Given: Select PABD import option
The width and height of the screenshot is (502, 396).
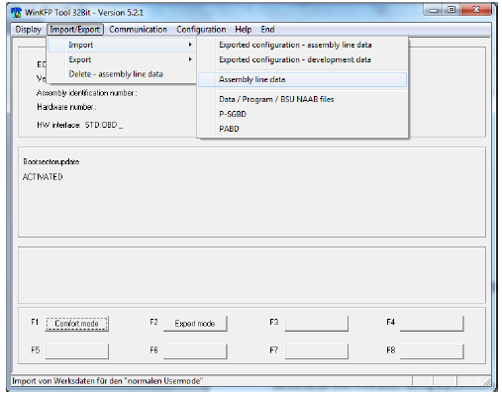Looking at the screenshot, I should pyautogui.click(x=302, y=129).
